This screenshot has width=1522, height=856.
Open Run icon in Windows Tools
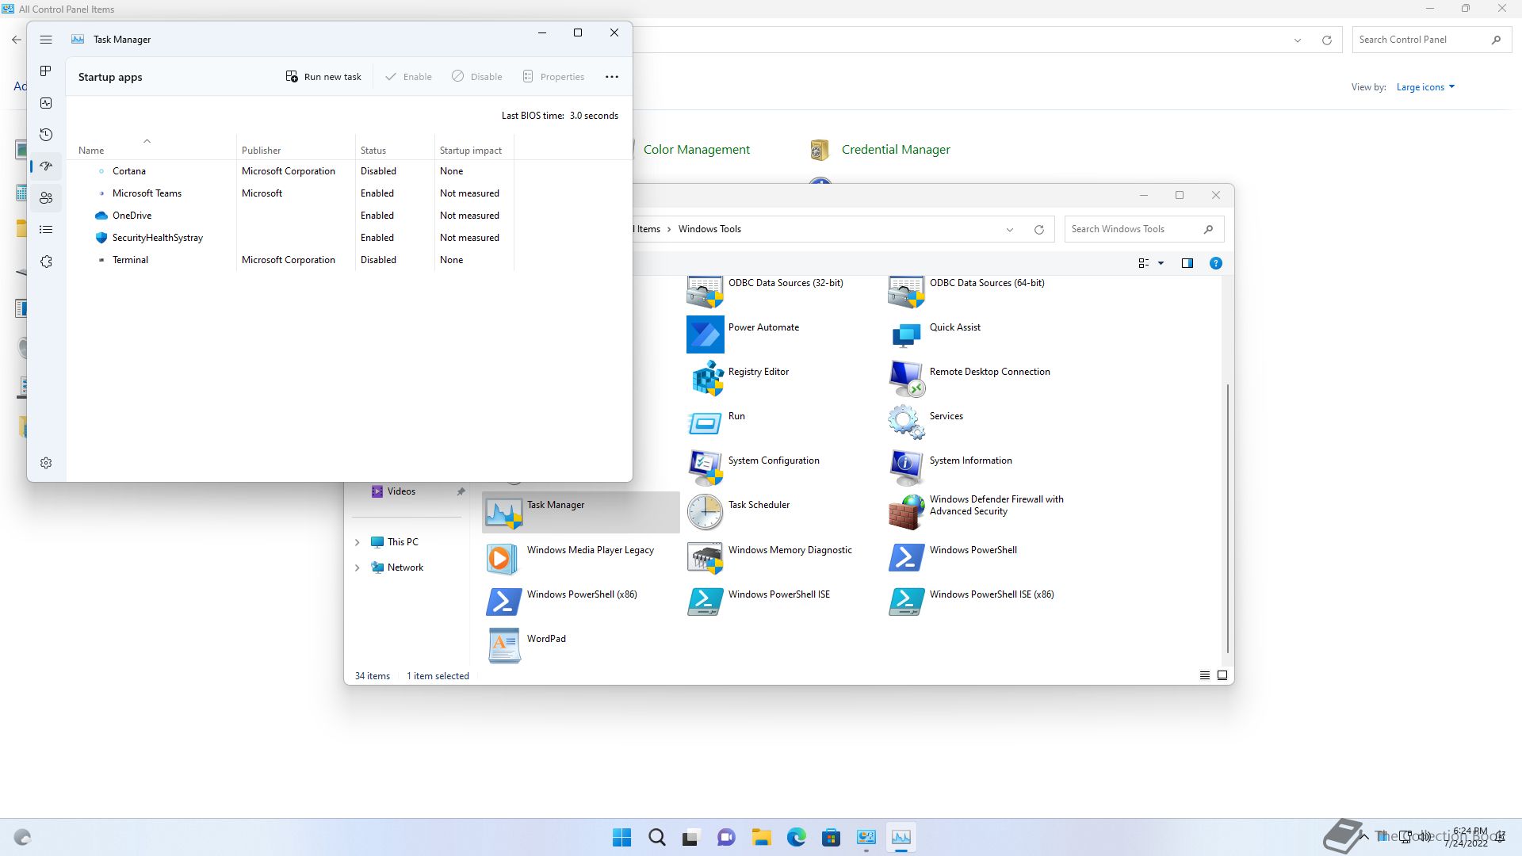tap(706, 422)
